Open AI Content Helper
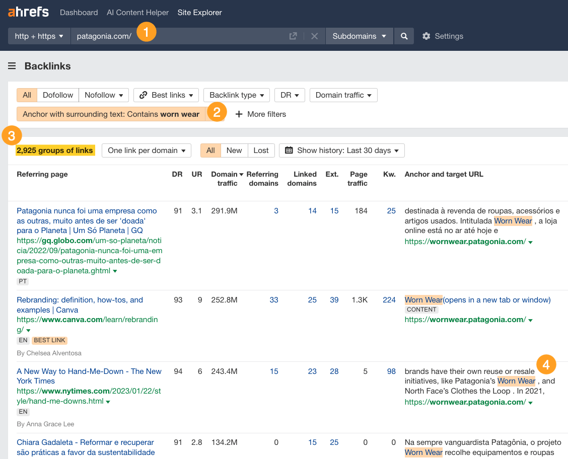Viewport: 568px width, 459px height. click(137, 12)
